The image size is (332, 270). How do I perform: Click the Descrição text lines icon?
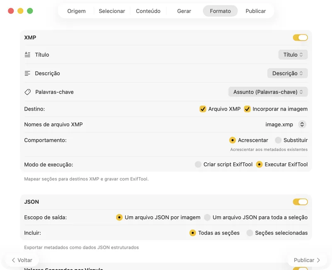(x=27, y=73)
